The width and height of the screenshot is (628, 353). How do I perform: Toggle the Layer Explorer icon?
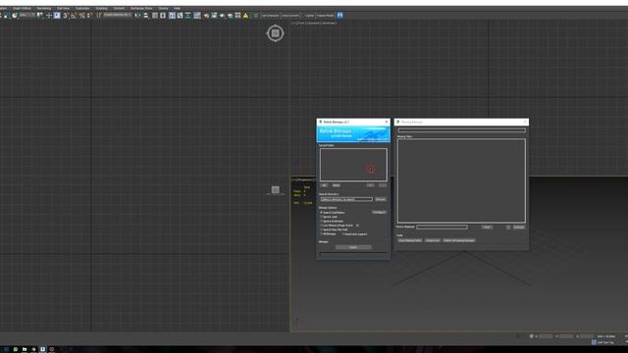point(163,16)
